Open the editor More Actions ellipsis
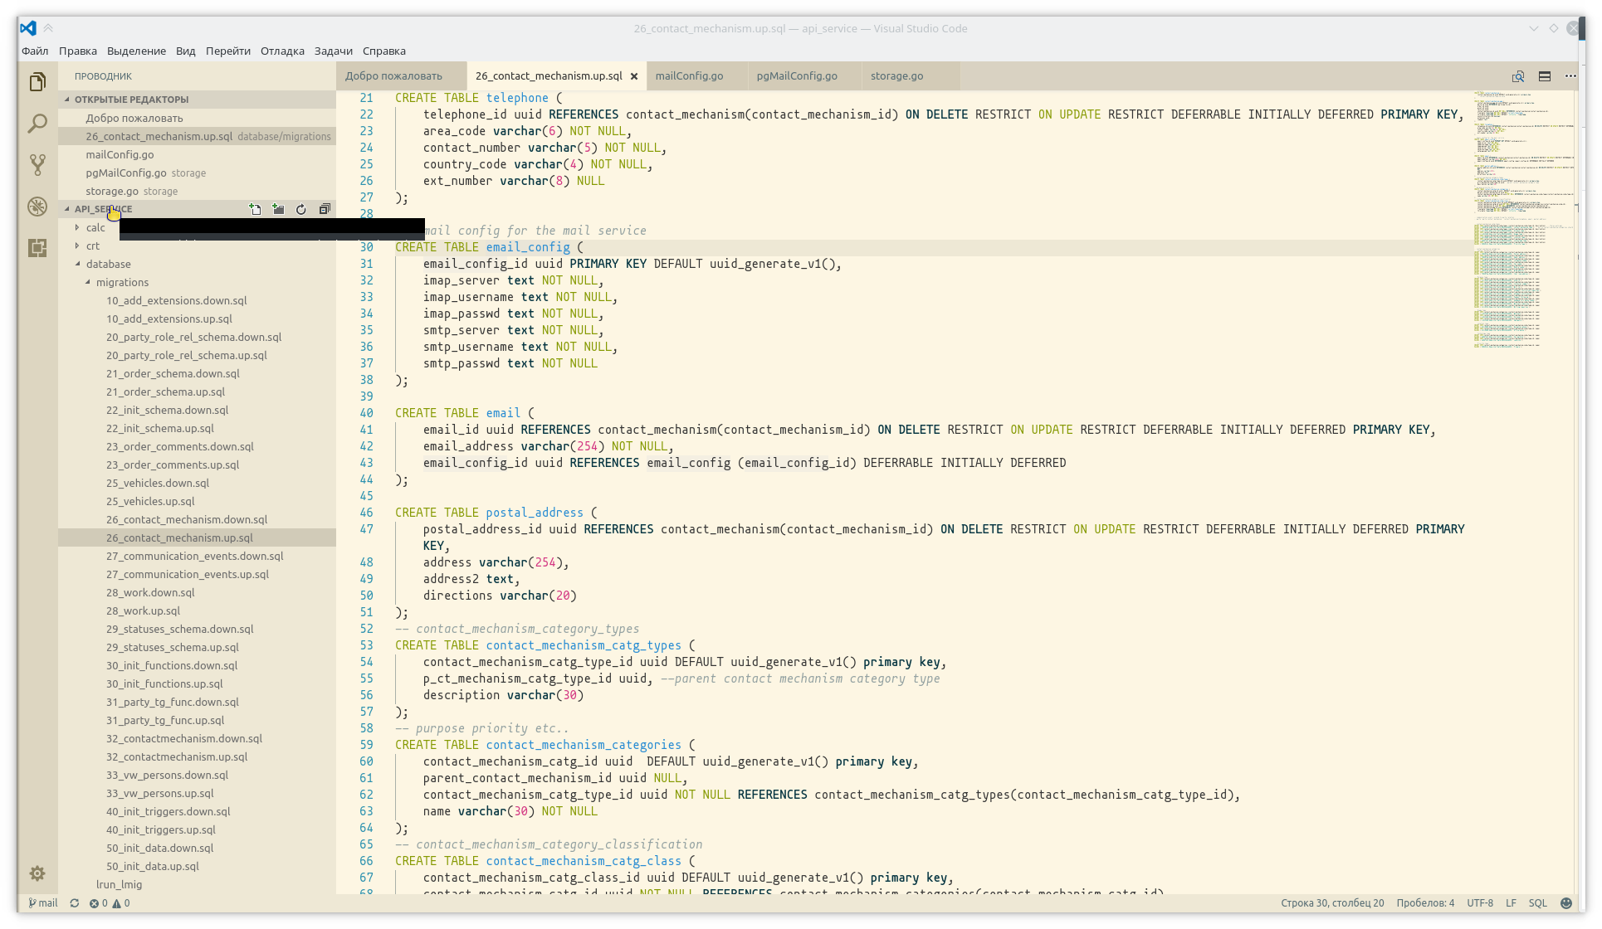This screenshot has width=1602, height=929. [x=1570, y=76]
